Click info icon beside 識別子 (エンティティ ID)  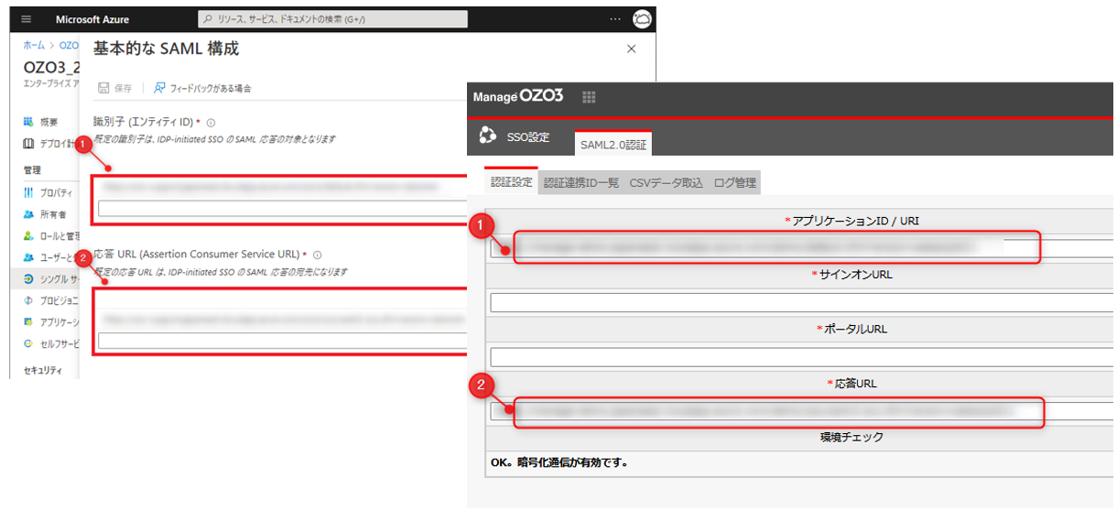coord(211,122)
